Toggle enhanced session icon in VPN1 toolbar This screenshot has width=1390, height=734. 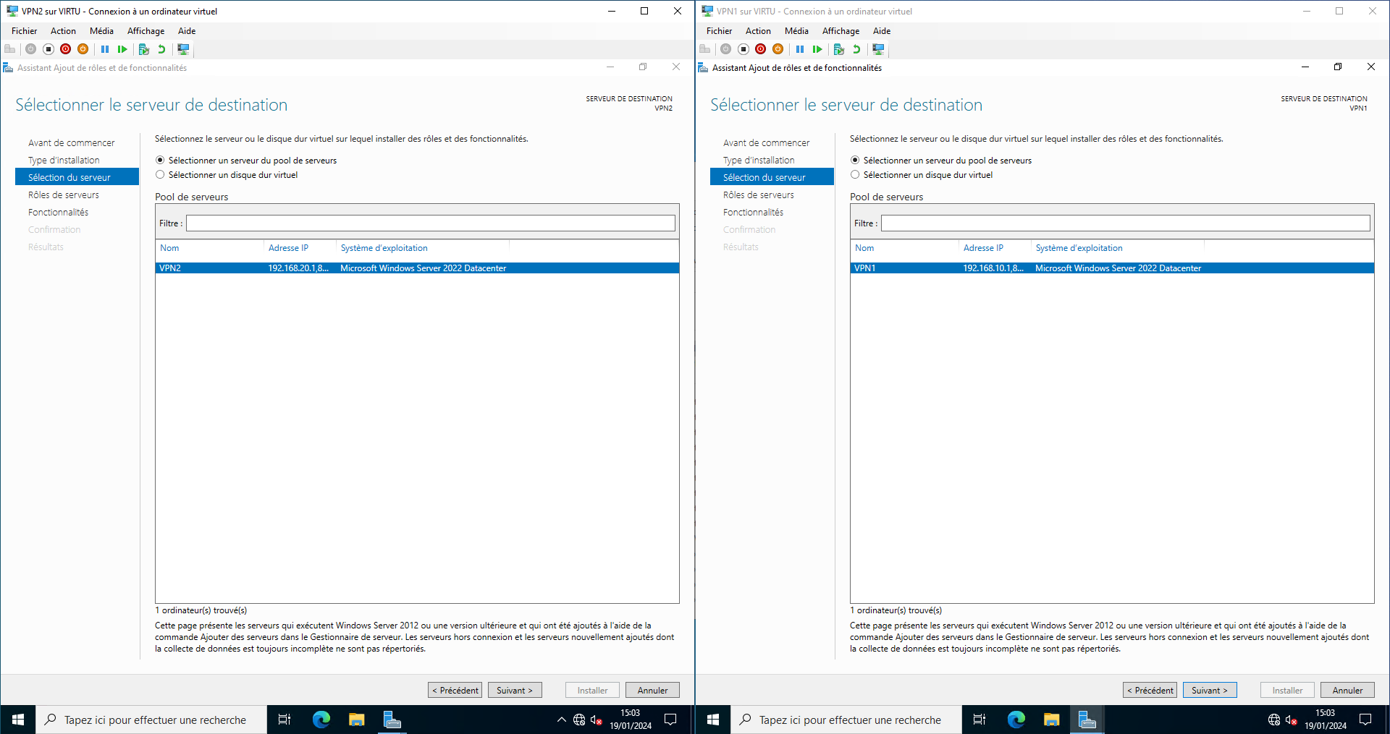tap(878, 49)
